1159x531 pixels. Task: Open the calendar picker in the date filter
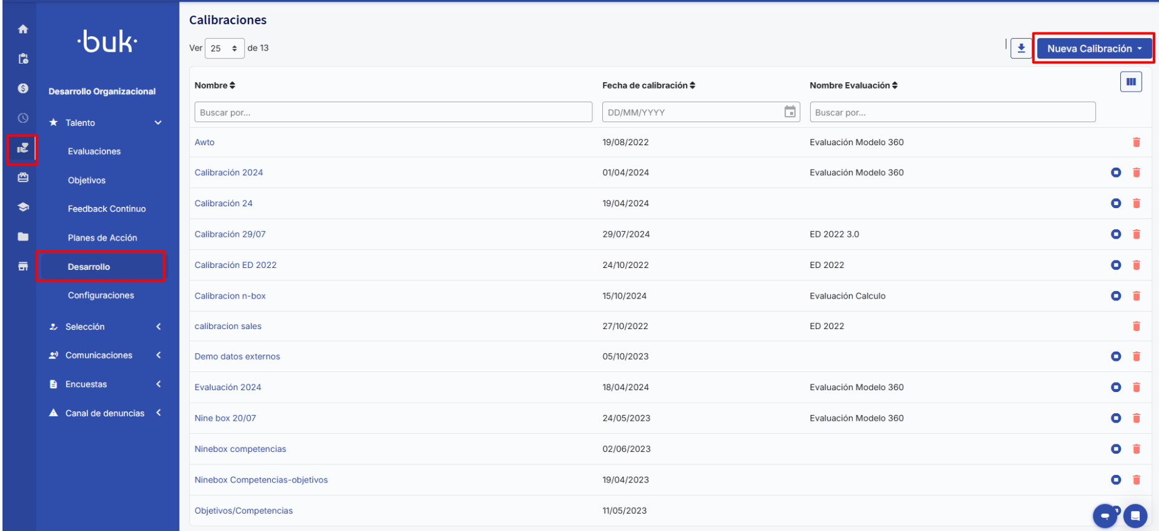(790, 112)
